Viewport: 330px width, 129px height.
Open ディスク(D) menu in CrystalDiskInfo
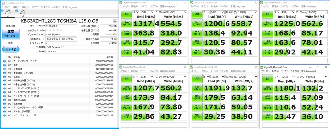(x=45, y=7)
